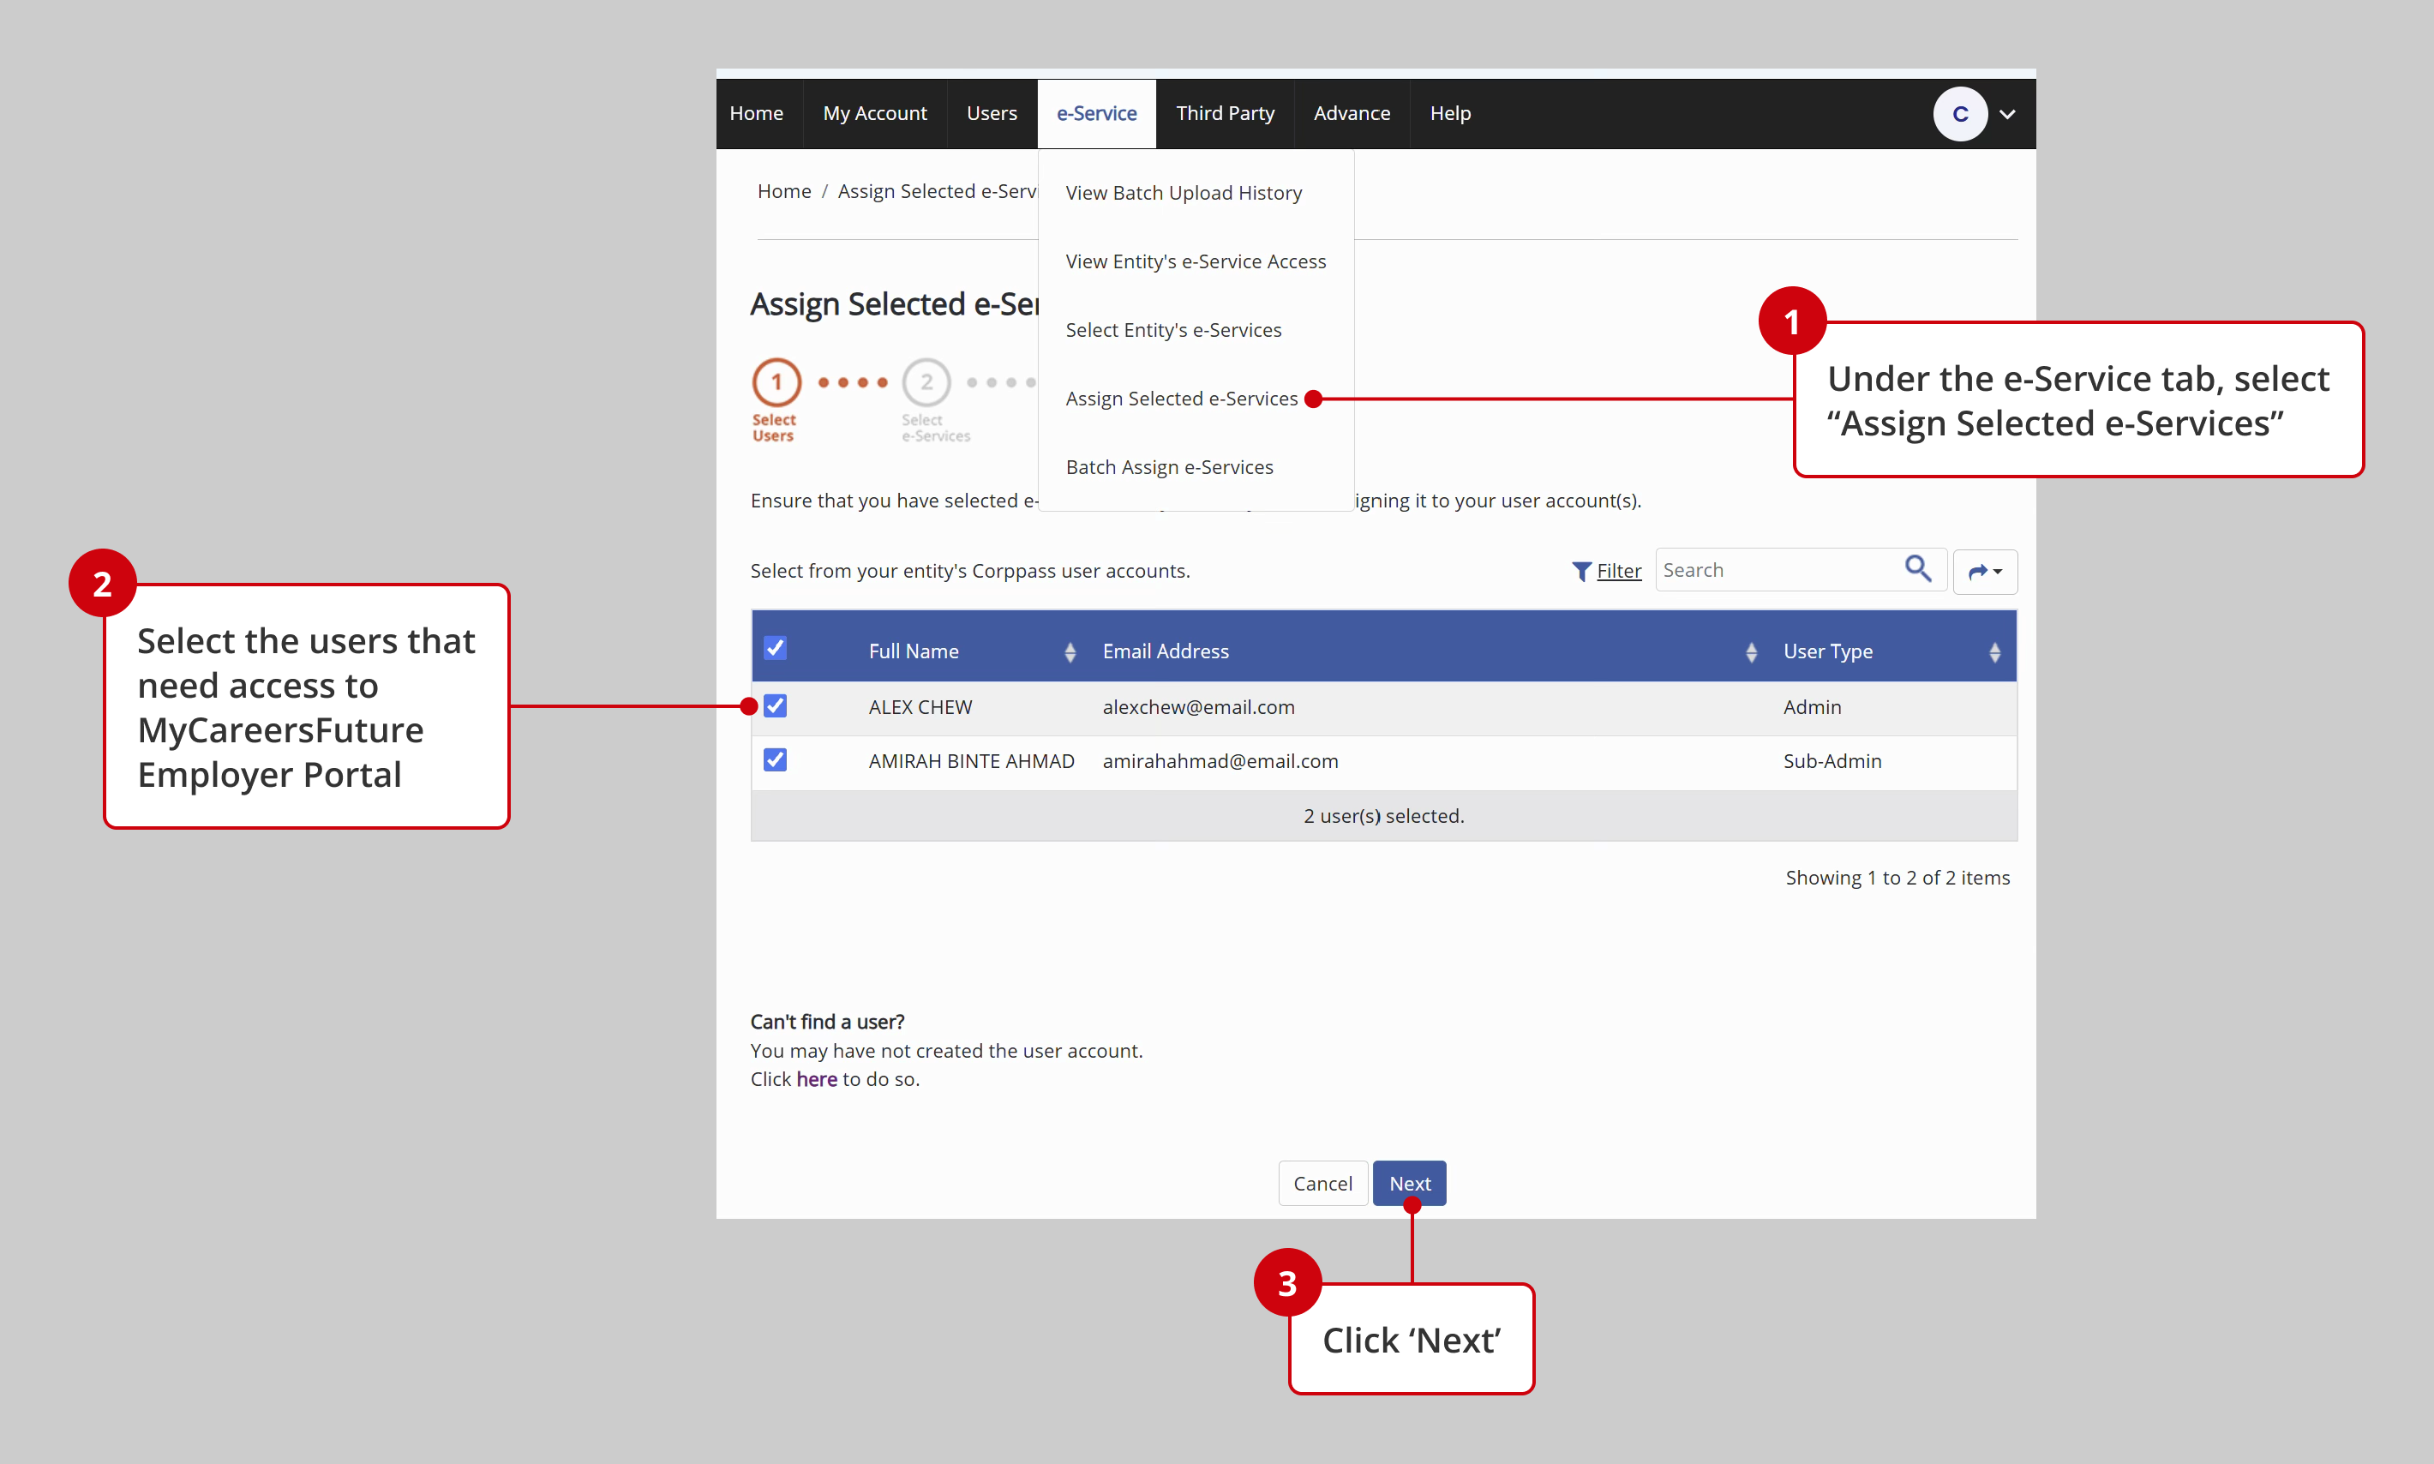The width and height of the screenshot is (2434, 1464).
Task: Click the Admin user type cell
Action: click(1812, 707)
